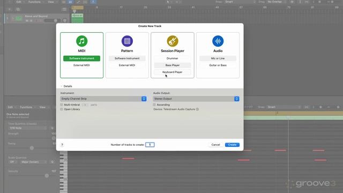Open the Audio Output Stereo Output dropdown
This screenshot has width=343, height=193.
(196, 99)
